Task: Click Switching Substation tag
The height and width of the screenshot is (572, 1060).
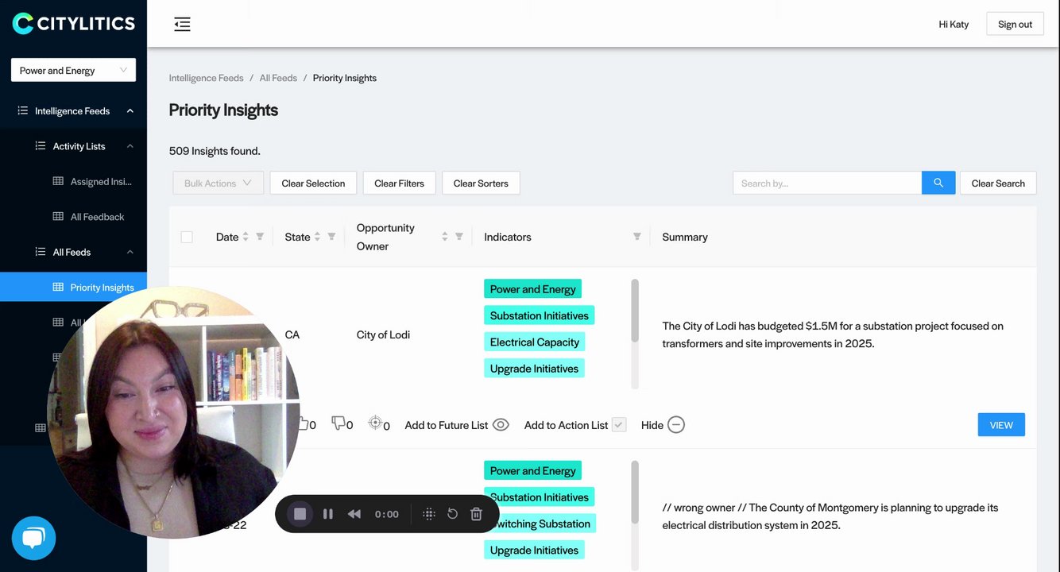Action: coord(540,524)
